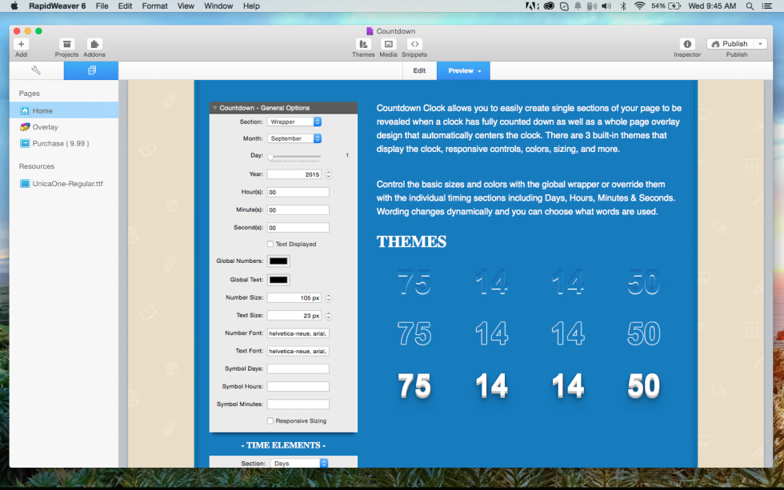This screenshot has height=490, width=784.
Task: Click the Year 2015 input field
Action: tap(295, 174)
